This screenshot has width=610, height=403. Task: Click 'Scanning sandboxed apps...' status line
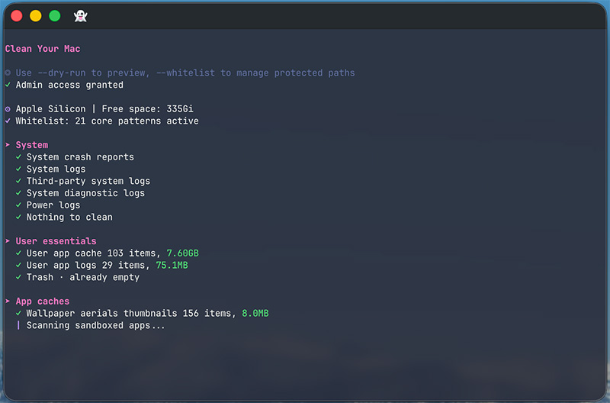coord(96,325)
